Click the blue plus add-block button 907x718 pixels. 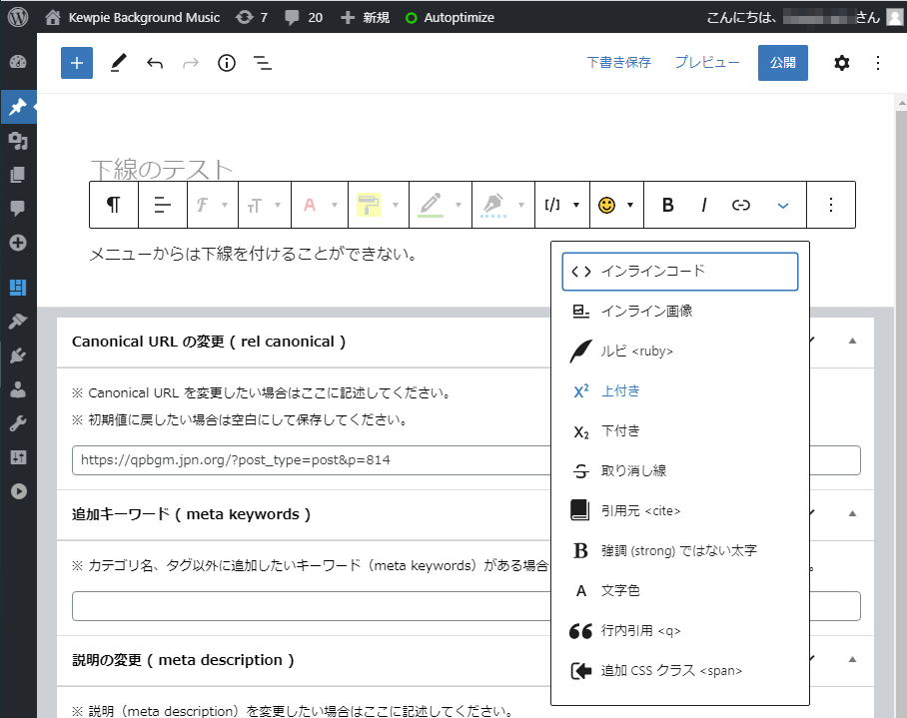77,63
